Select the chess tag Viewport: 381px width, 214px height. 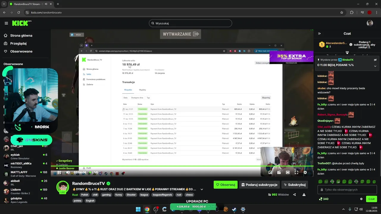tap(189, 195)
